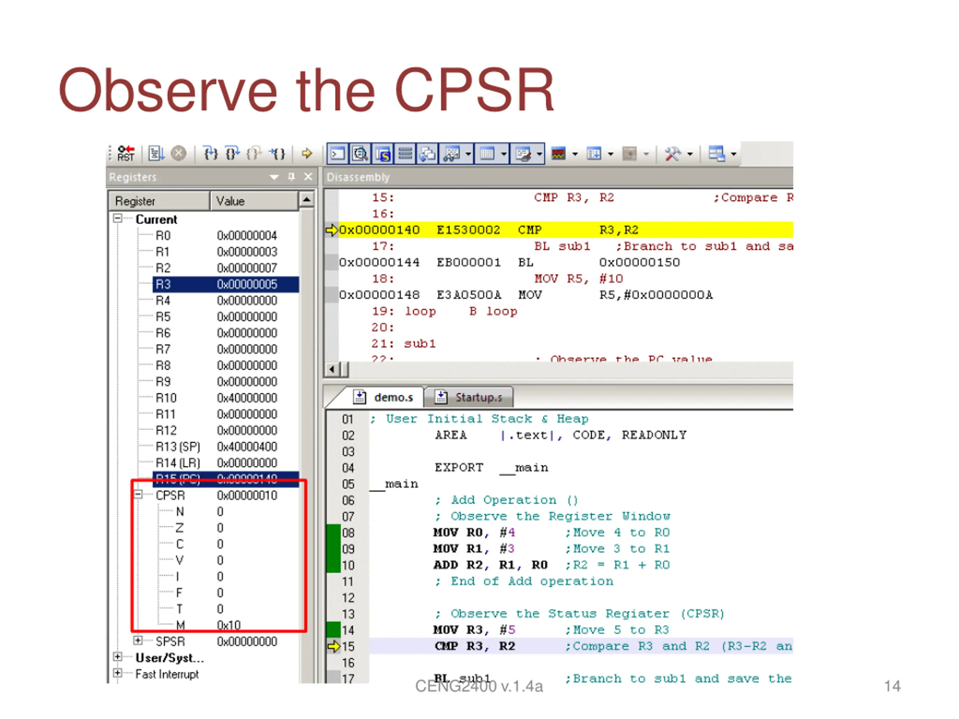Select the highlighted R3 register row
The width and height of the screenshot is (959, 719).
226,284
